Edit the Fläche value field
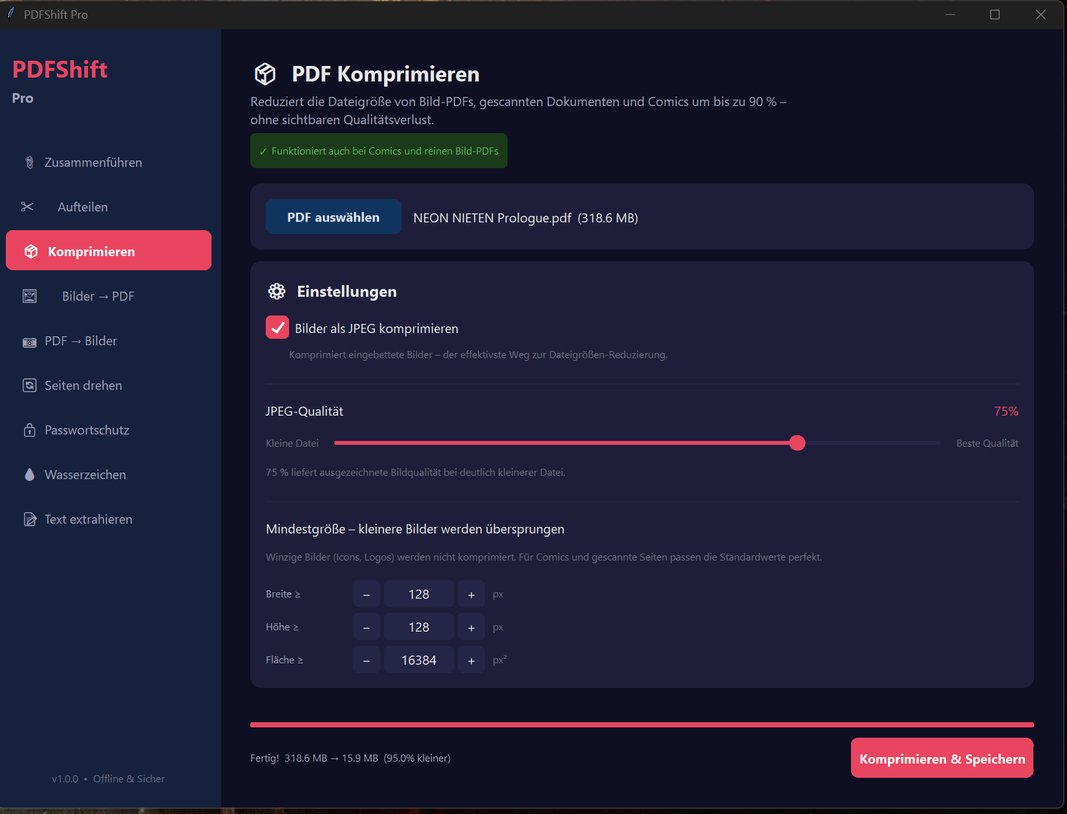1067x814 pixels. click(418, 659)
